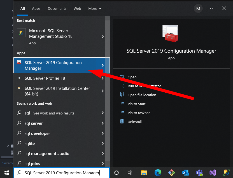Open Task View from the taskbar
Screen dimensions: 233x178
(130, 173)
